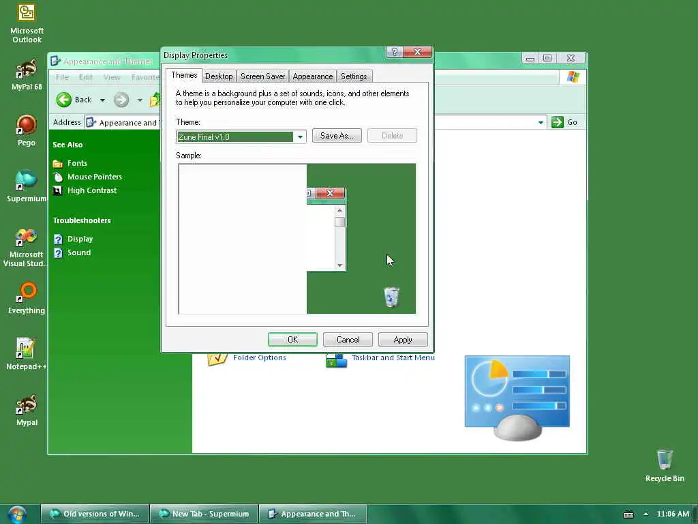The image size is (698, 524).
Task: Show hidden tray icons arrow
Action: 646,514
